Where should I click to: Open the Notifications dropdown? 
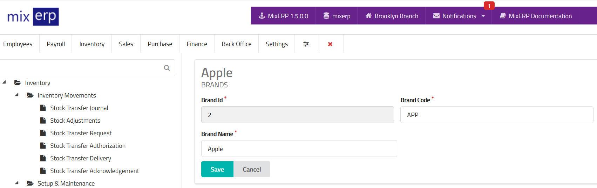click(x=459, y=16)
